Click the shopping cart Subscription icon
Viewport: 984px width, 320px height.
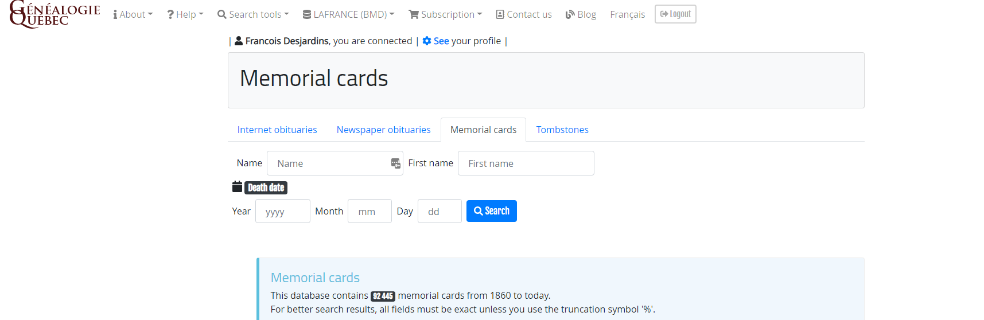coord(413,14)
